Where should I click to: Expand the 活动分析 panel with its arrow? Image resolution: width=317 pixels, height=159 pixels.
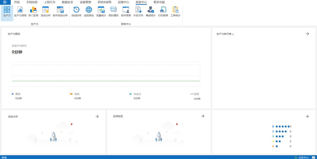click(x=97, y=116)
